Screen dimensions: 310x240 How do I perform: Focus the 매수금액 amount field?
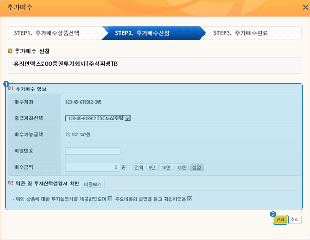pos(93,168)
